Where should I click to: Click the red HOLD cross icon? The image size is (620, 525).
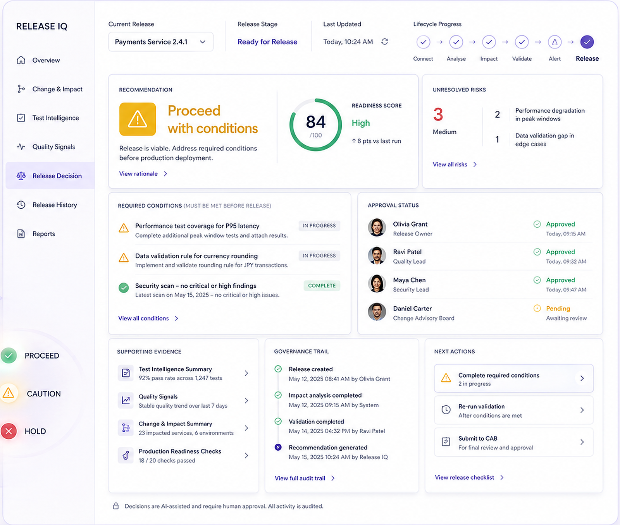(9, 431)
